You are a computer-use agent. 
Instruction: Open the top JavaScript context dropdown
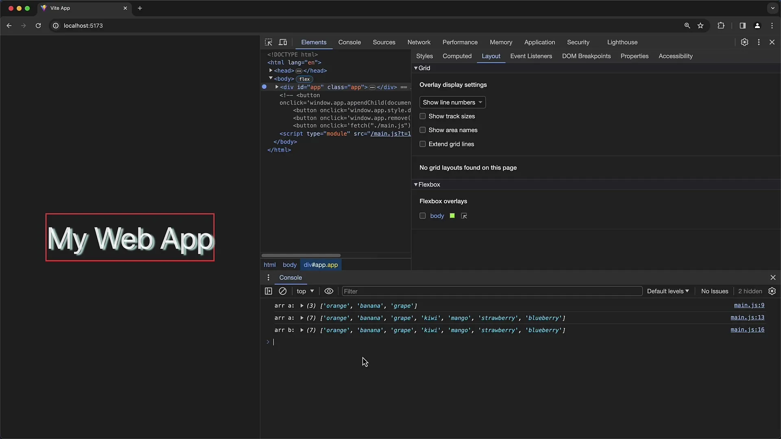point(305,291)
